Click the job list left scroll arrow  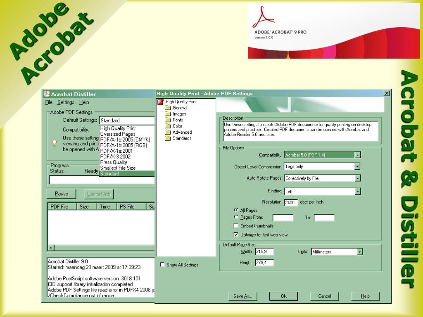[x=51, y=248]
